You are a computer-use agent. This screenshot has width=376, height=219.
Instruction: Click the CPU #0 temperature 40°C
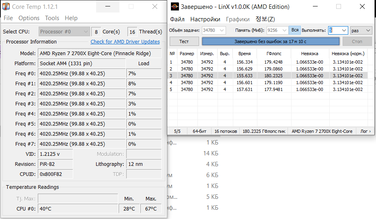(78, 209)
